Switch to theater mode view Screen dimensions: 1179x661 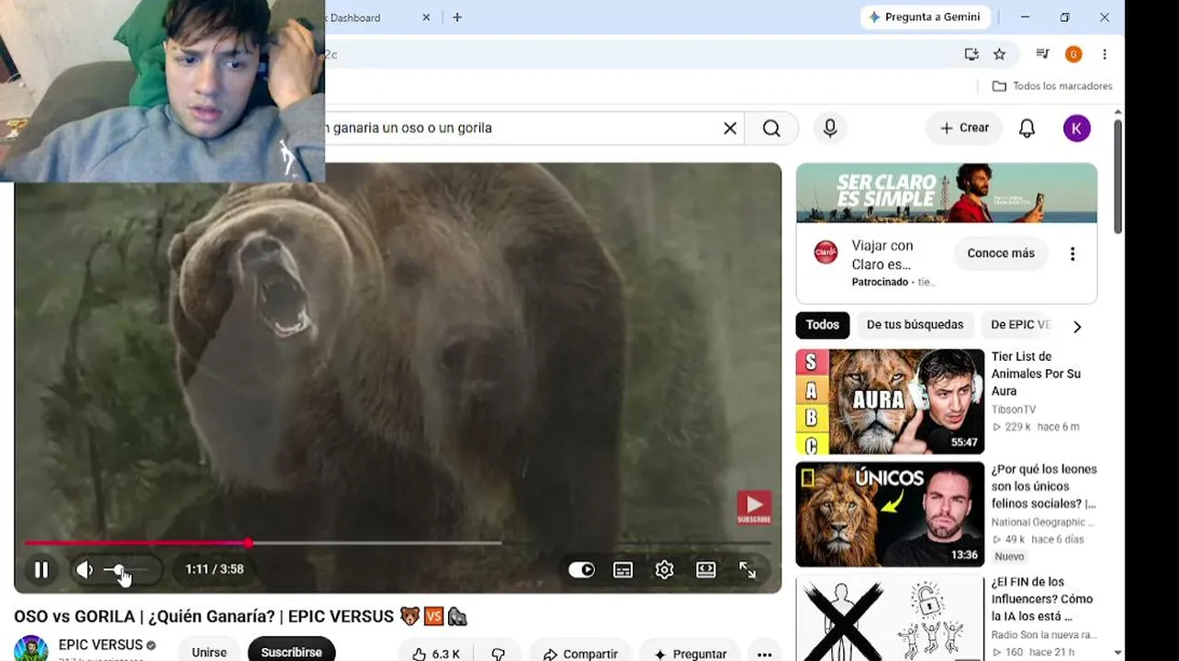point(705,570)
